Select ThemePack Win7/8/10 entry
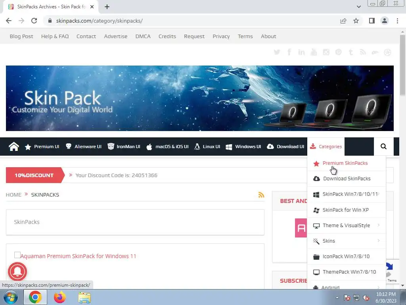406x305 pixels. tap(347, 272)
